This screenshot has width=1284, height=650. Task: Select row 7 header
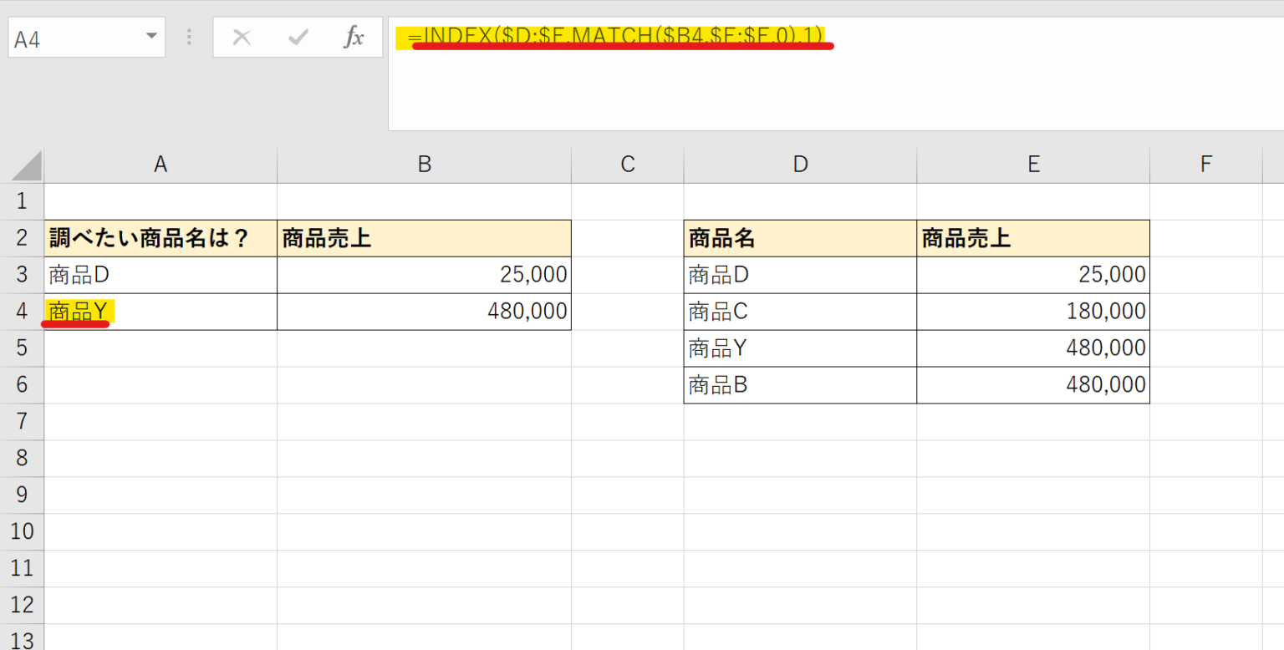(x=22, y=422)
